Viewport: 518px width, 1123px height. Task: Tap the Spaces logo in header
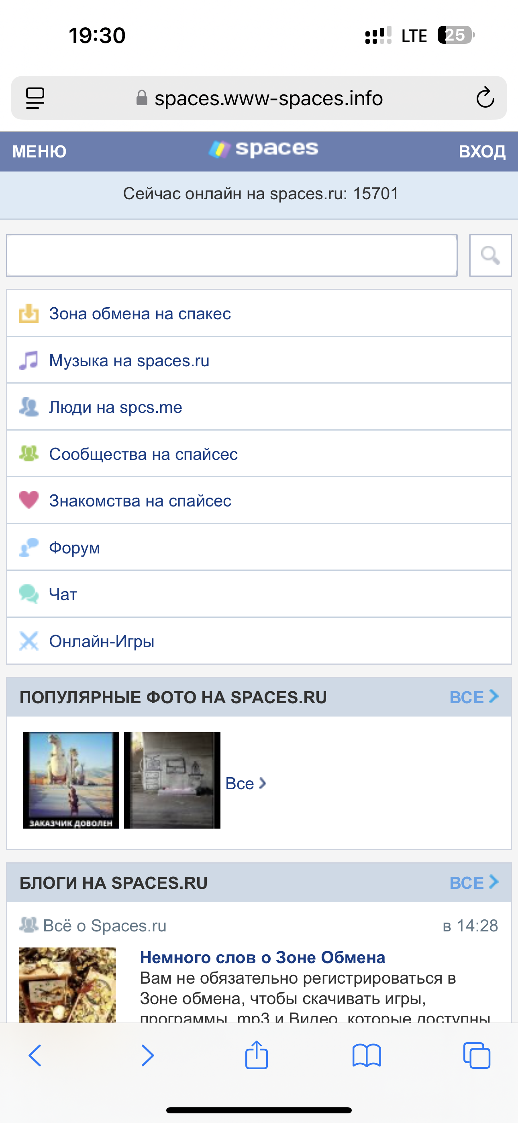tap(264, 149)
